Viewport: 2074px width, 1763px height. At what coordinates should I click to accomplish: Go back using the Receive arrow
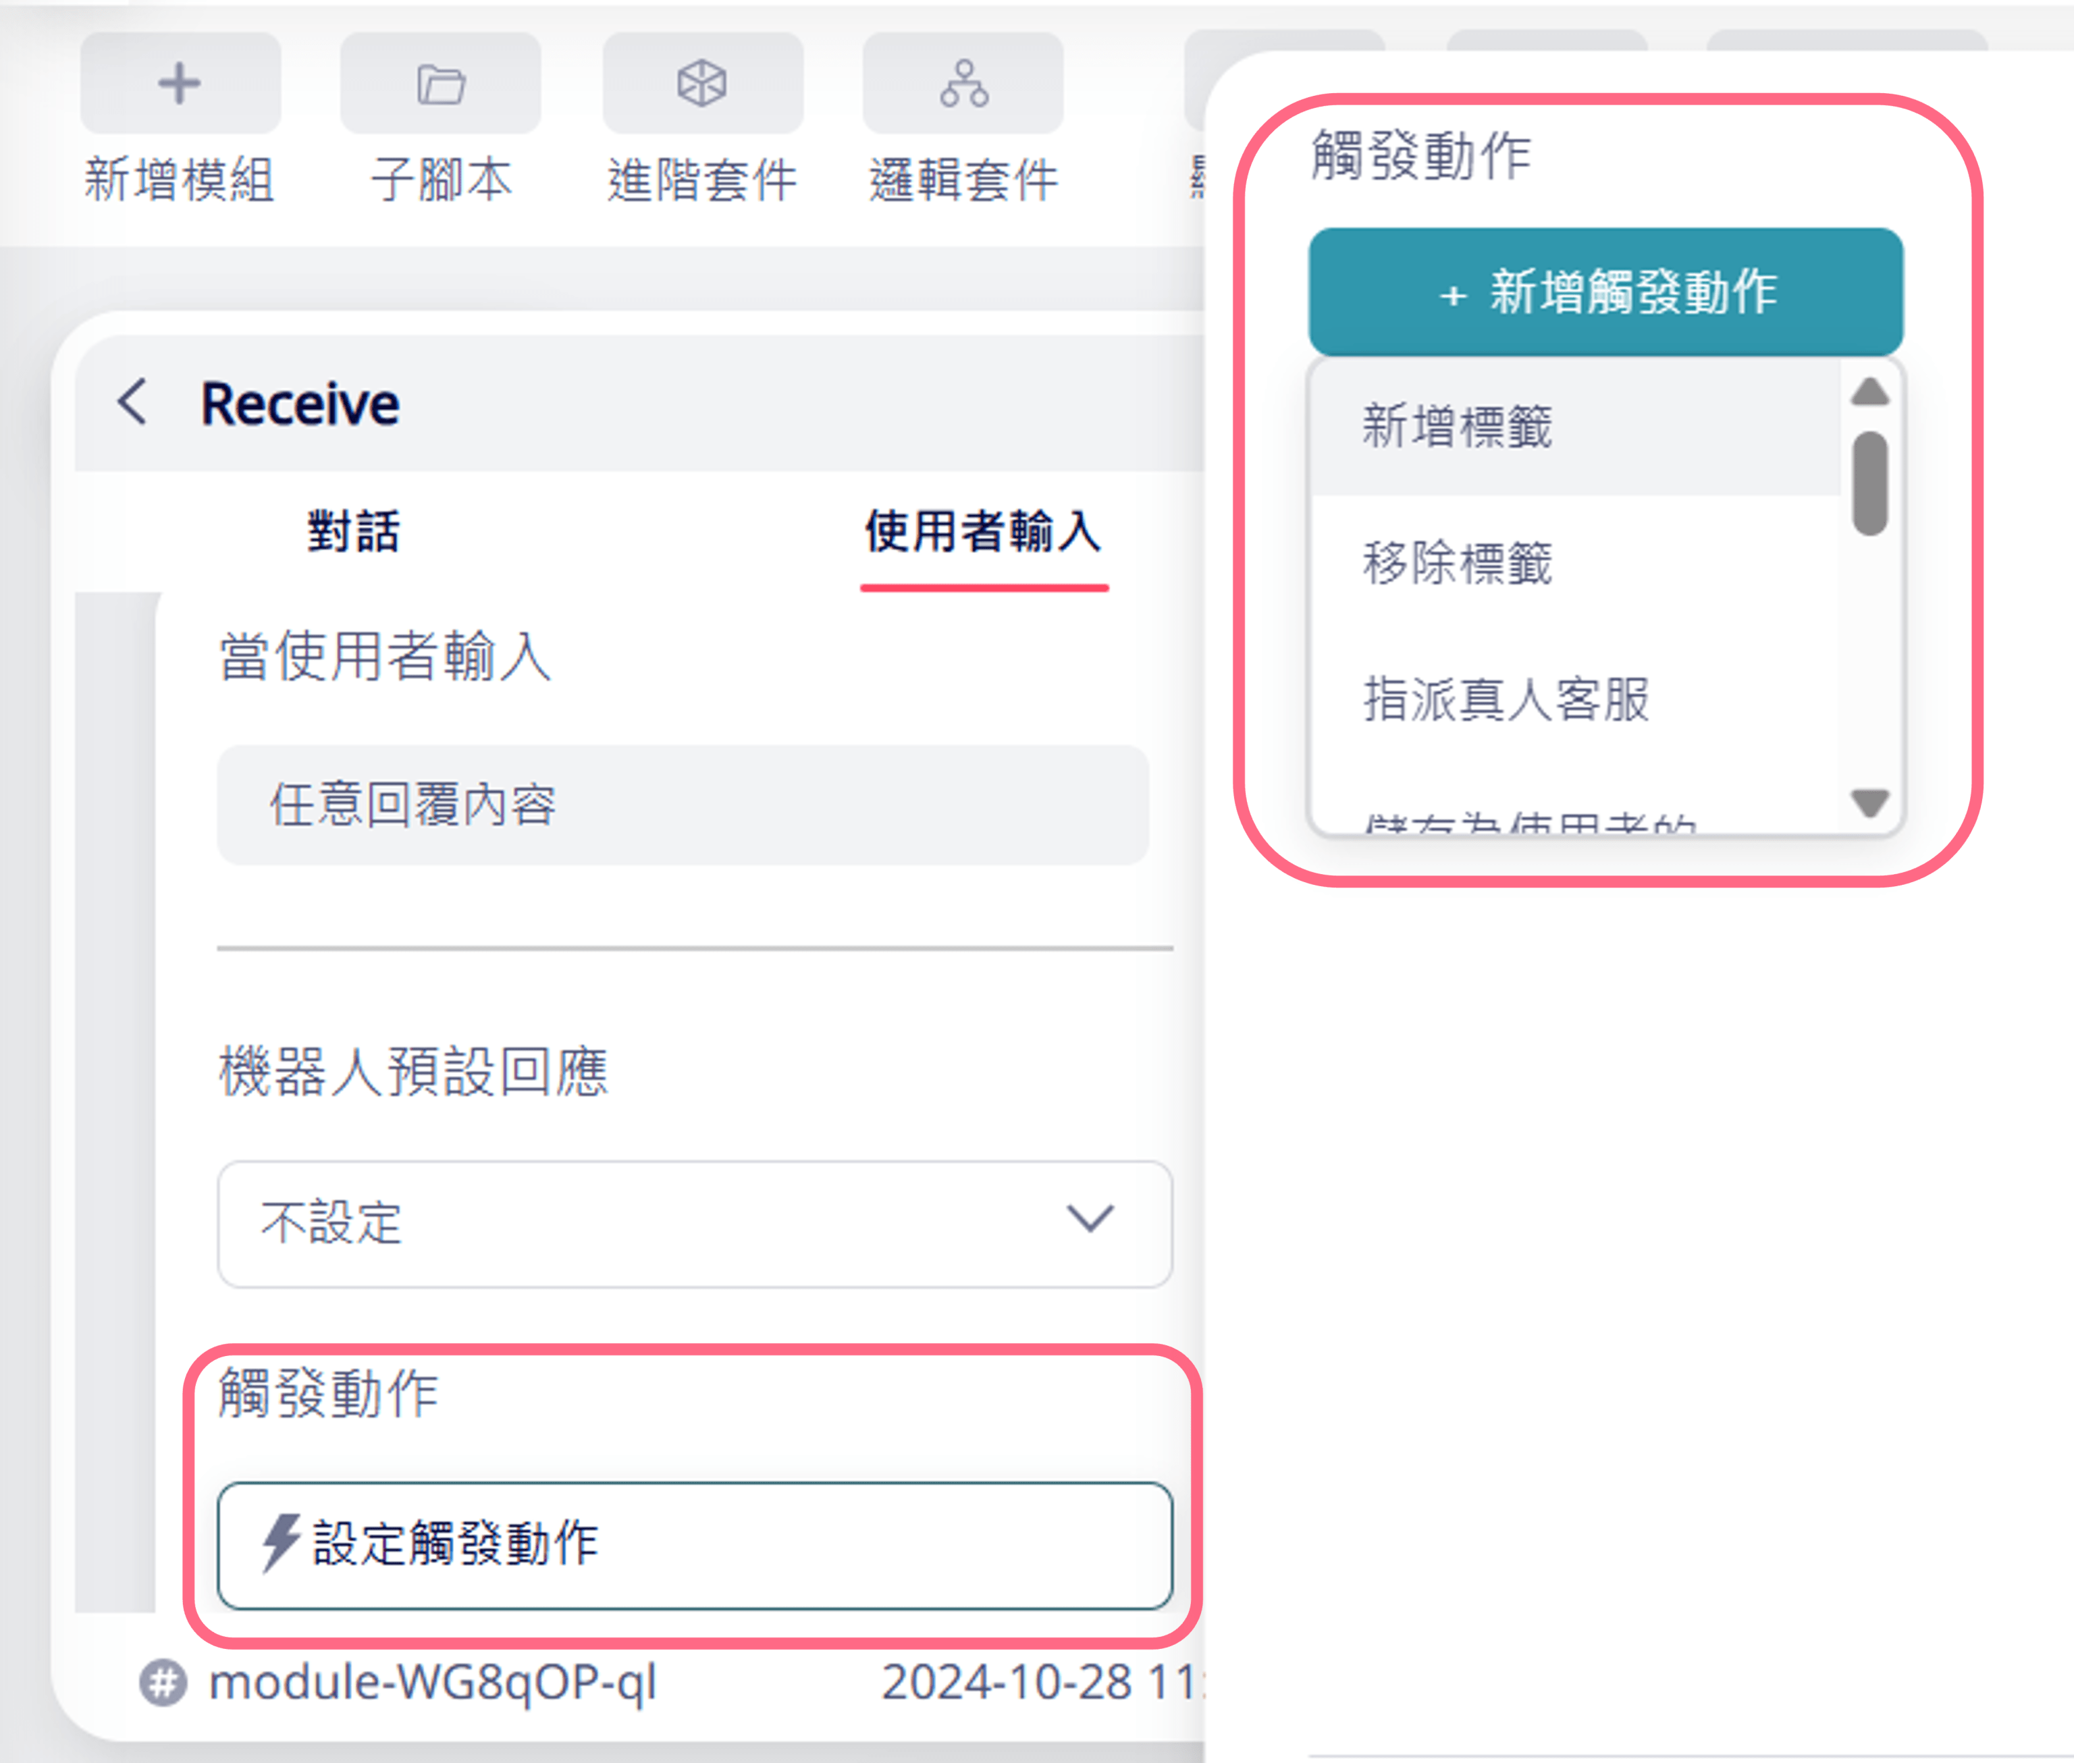[x=133, y=403]
